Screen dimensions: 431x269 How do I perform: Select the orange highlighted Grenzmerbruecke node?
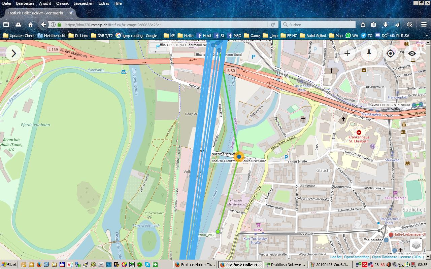(239, 157)
